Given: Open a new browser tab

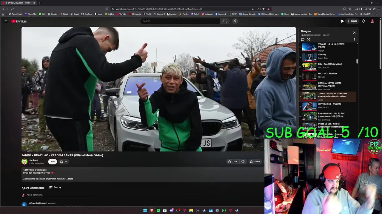Looking at the screenshot, I should click(39, 3).
